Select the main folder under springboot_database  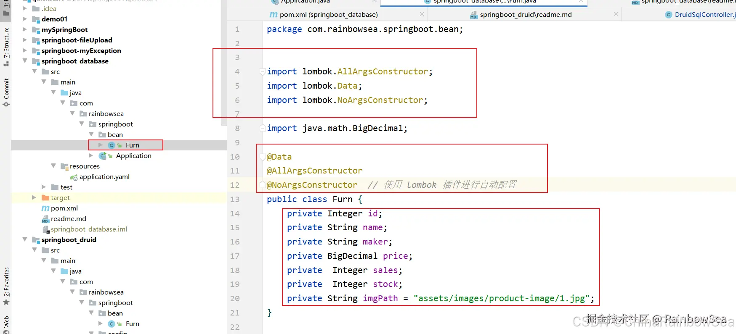pyautogui.click(x=68, y=82)
